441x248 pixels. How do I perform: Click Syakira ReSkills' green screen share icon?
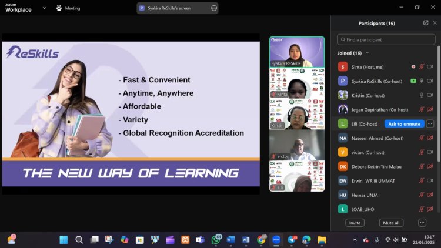click(x=413, y=81)
